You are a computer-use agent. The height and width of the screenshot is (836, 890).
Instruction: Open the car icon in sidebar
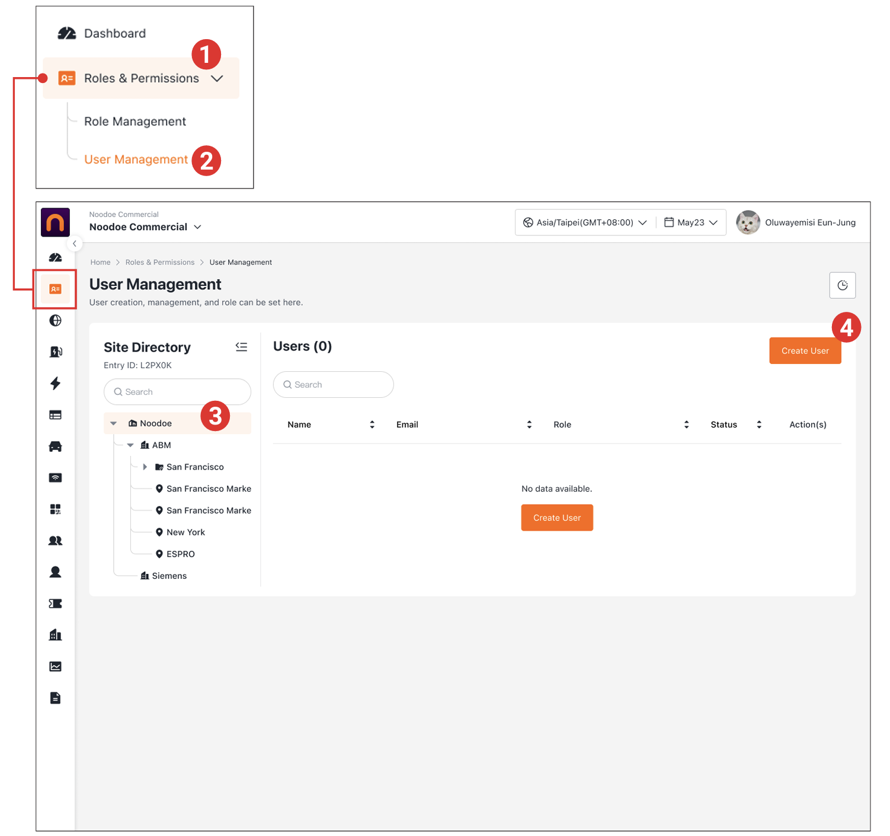click(x=55, y=446)
